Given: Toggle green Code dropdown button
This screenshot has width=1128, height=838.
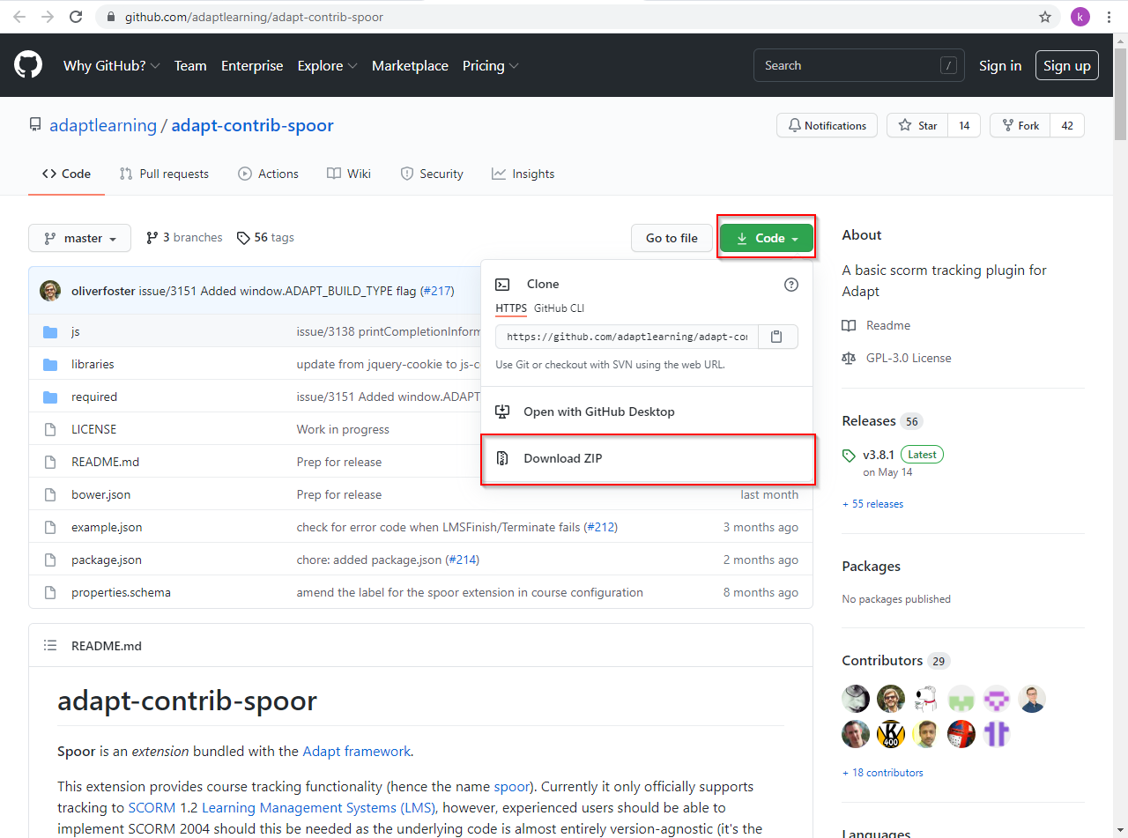Looking at the screenshot, I should pyautogui.click(x=767, y=238).
